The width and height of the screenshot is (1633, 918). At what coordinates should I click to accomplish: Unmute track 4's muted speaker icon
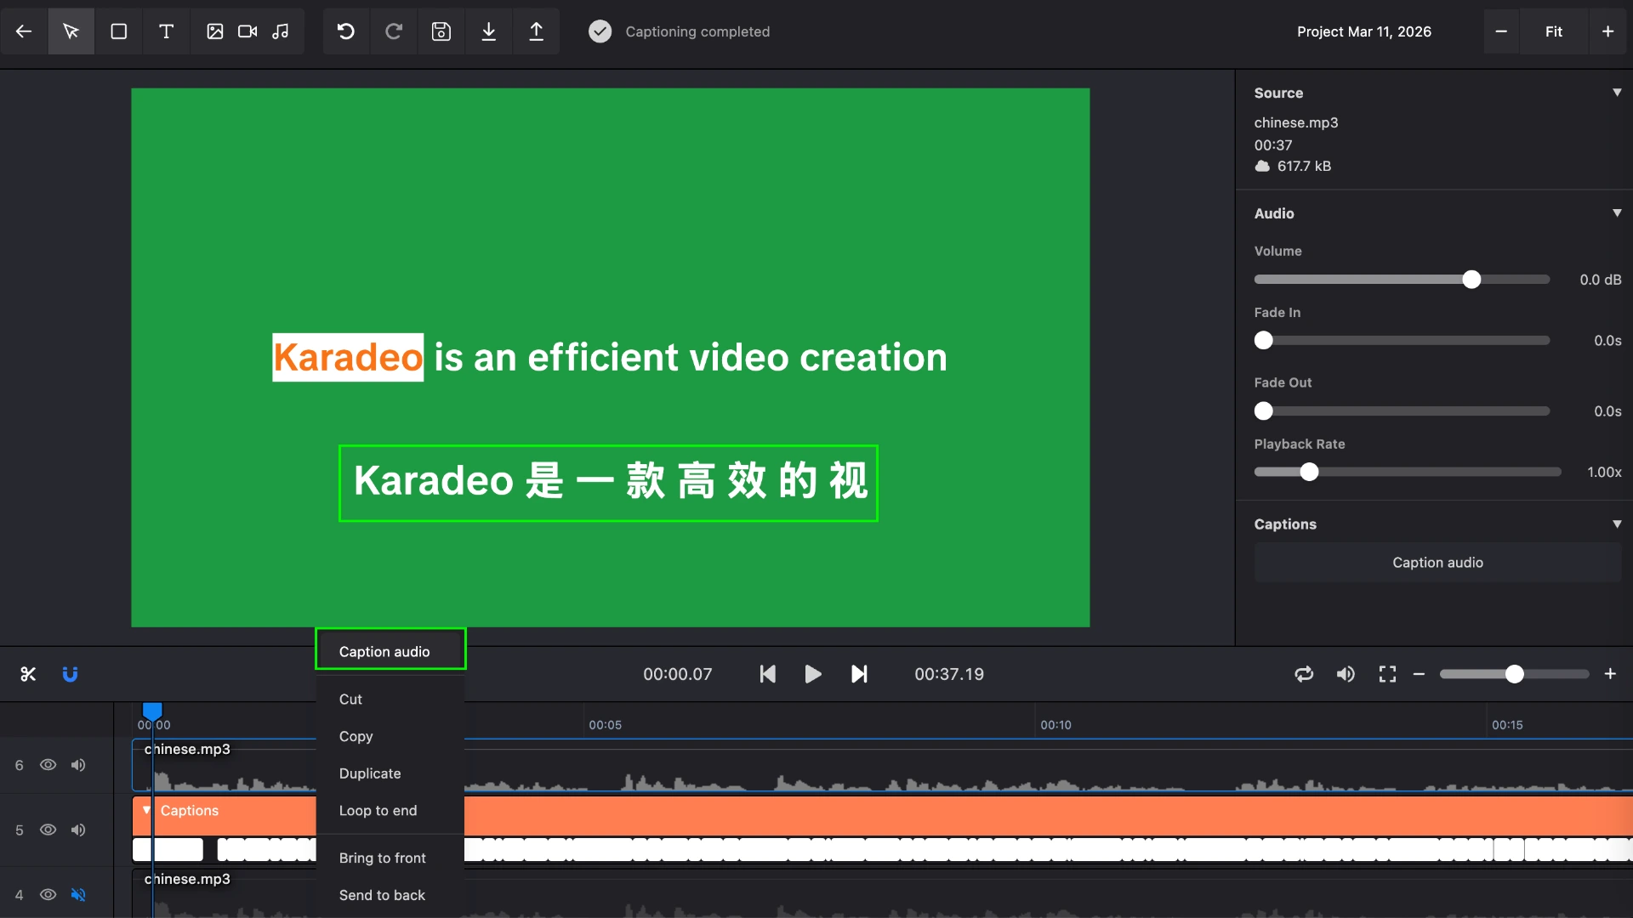click(78, 894)
